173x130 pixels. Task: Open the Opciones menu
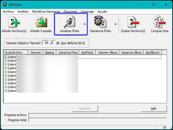pos(70,12)
